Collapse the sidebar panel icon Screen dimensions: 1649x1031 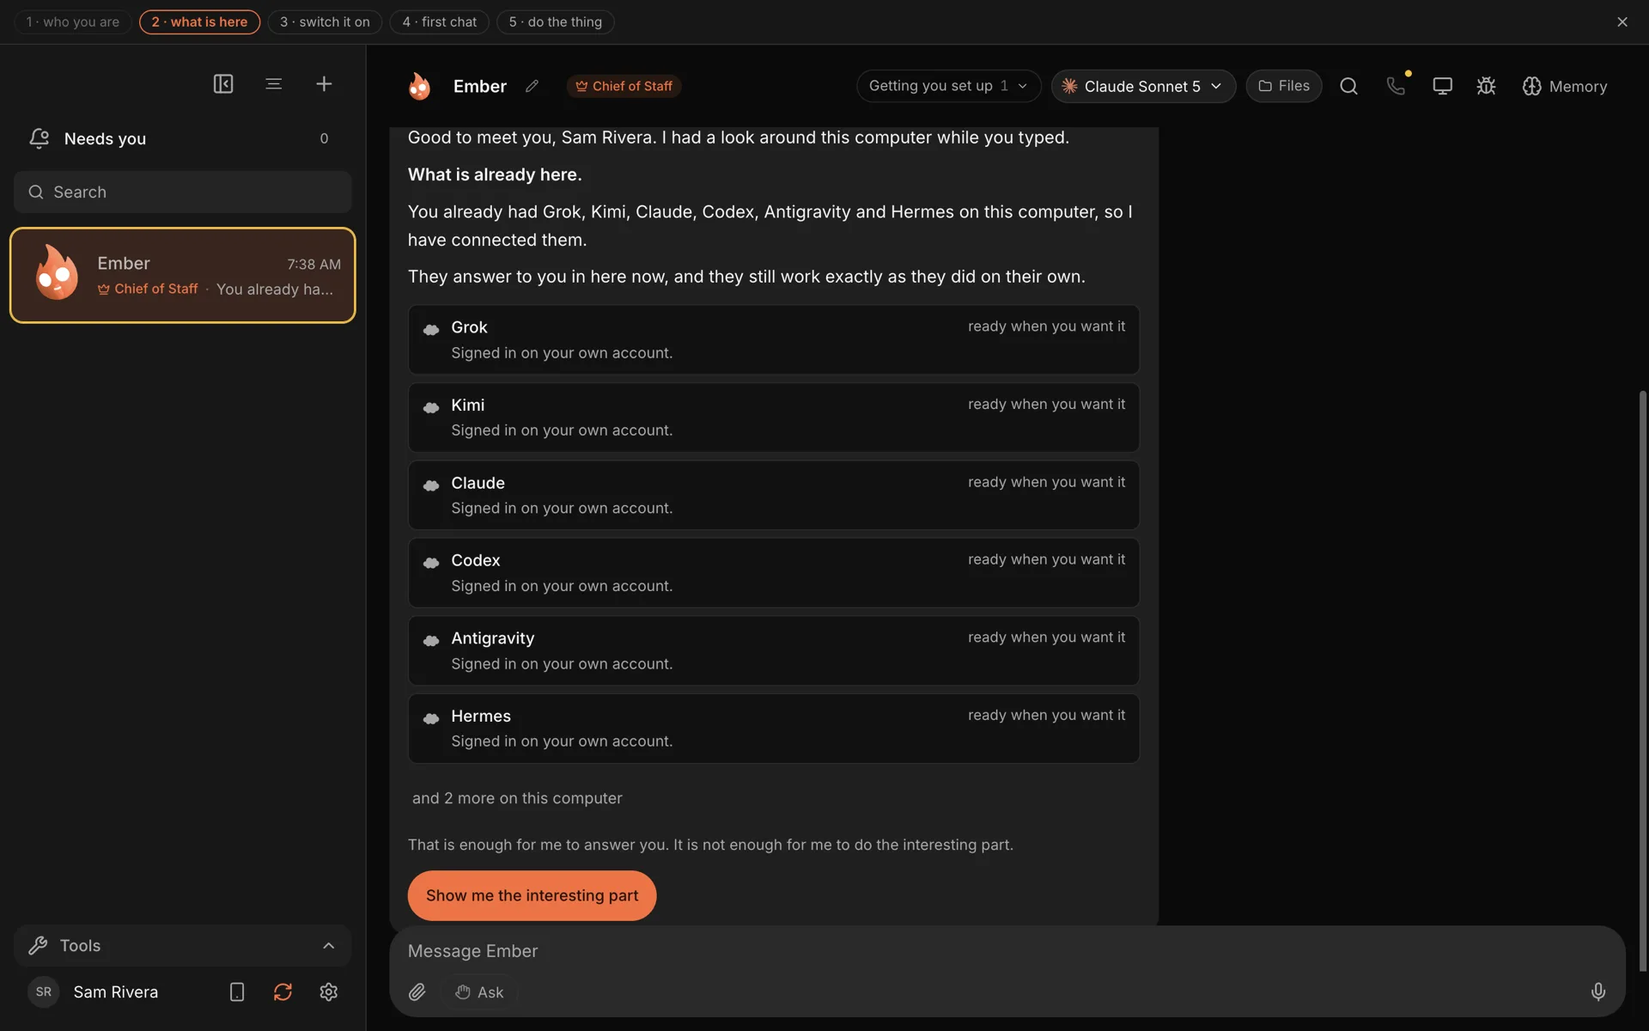point(223,83)
